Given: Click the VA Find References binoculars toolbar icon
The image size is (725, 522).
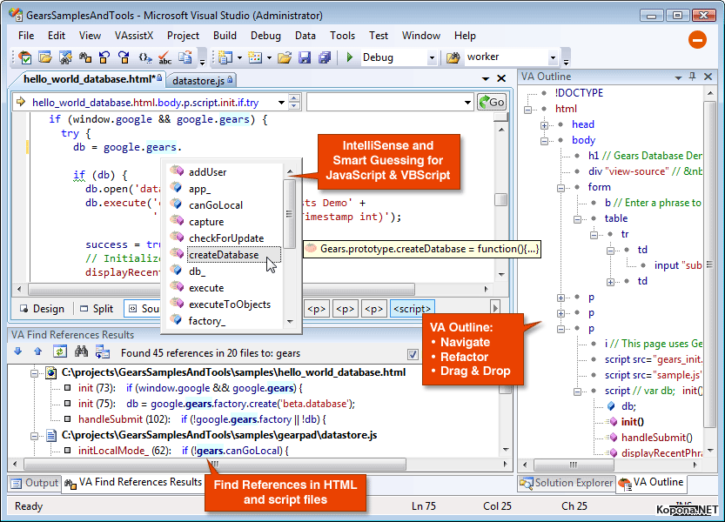Looking at the screenshot, I should [x=85, y=57].
